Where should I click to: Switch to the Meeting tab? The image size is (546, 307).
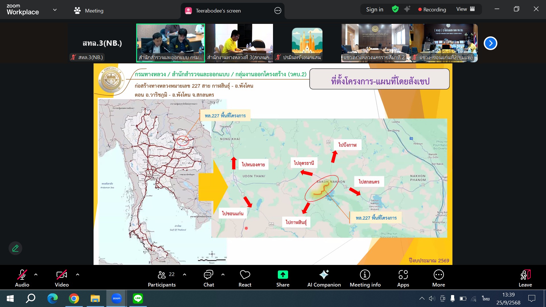pyautogui.click(x=89, y=11)
